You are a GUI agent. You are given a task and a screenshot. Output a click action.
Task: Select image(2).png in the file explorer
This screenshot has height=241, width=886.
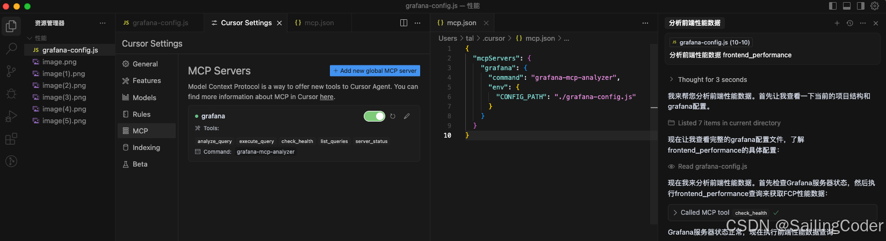pos(70,85)
